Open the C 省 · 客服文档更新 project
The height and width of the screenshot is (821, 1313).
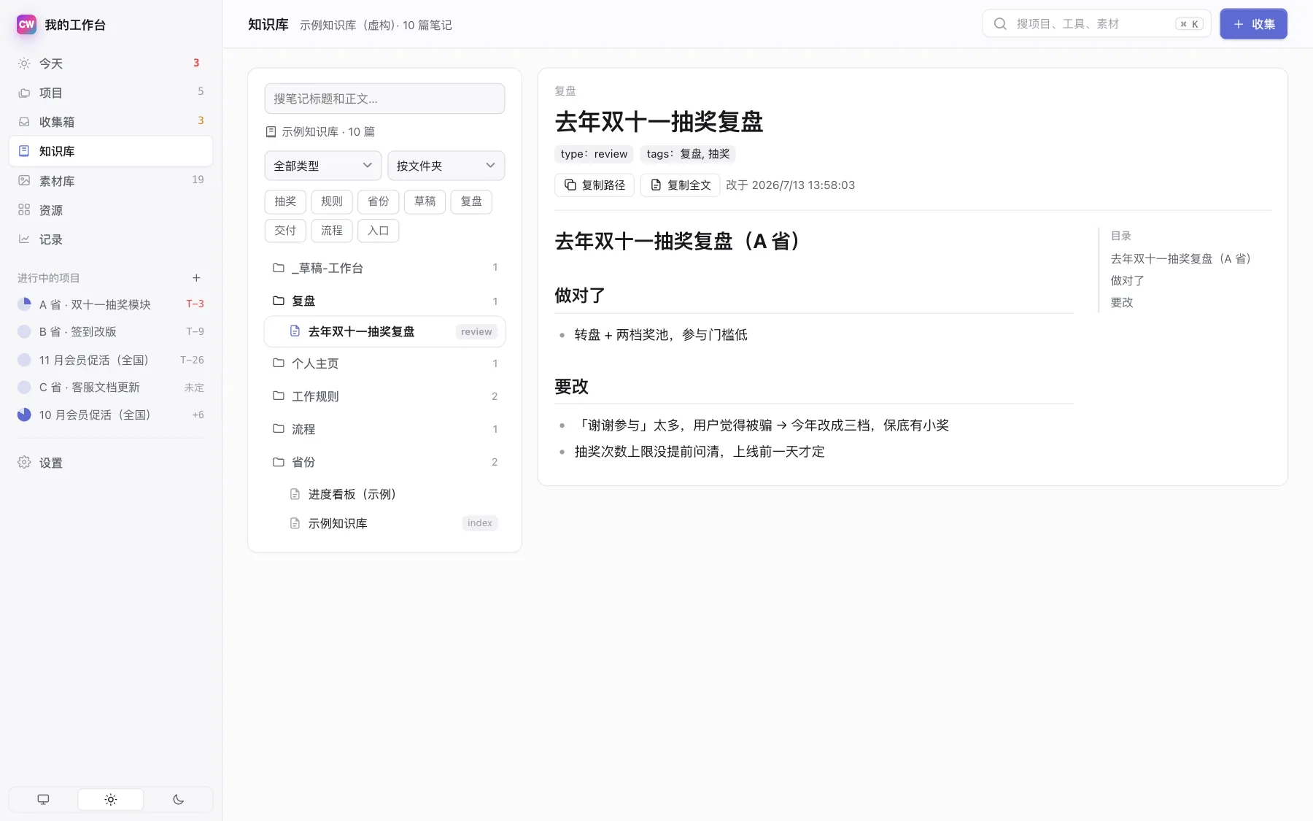coord(111,387)
